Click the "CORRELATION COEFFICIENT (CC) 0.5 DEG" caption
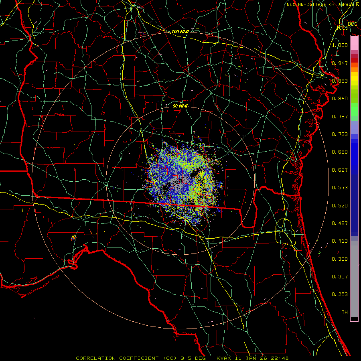 [141, 358]
